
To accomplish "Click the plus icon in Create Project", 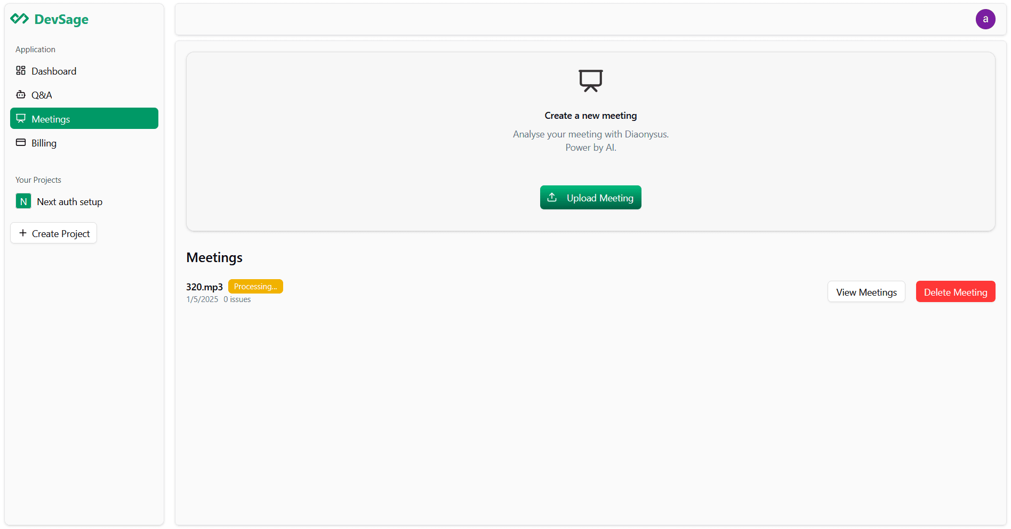I will pos(23,233).
